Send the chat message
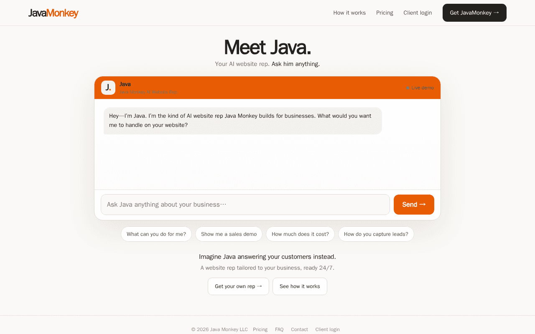 (x=414, y=205)
